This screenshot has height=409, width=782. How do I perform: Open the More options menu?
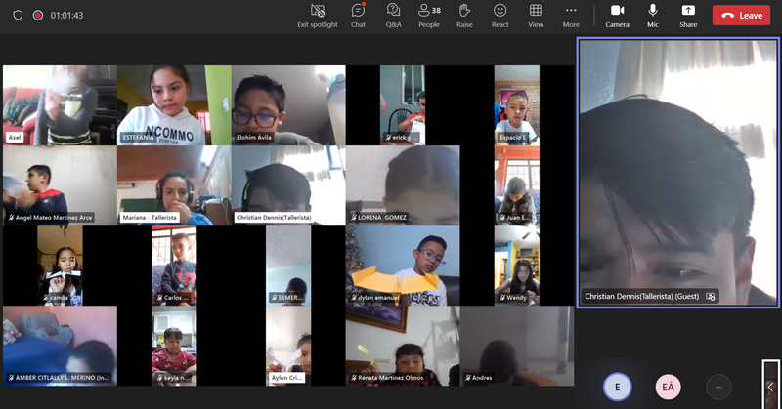[571, 16]
